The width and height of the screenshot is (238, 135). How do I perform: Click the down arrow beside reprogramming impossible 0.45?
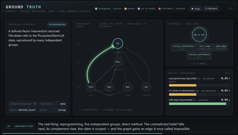pyautogui.click(x=229, y=79)
